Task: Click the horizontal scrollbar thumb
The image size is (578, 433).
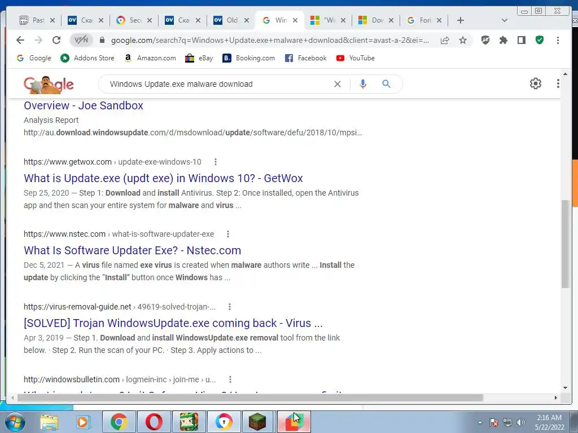Action: (250, 397)
